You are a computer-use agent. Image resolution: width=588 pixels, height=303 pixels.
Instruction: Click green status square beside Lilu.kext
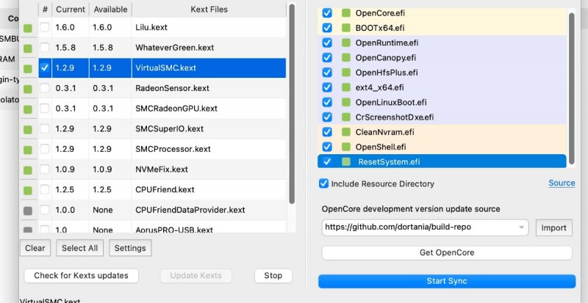pos(28,29)
